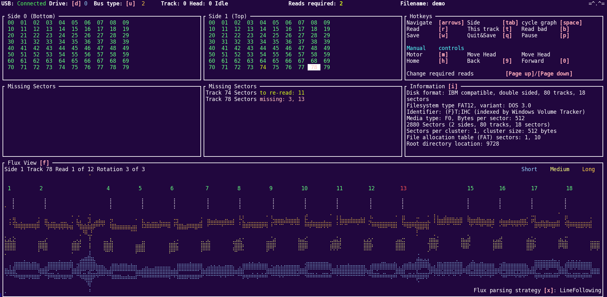The image size is (607, 297).
Task: Click the [arrows] Navigate hotkey
Action: [451, 23]
